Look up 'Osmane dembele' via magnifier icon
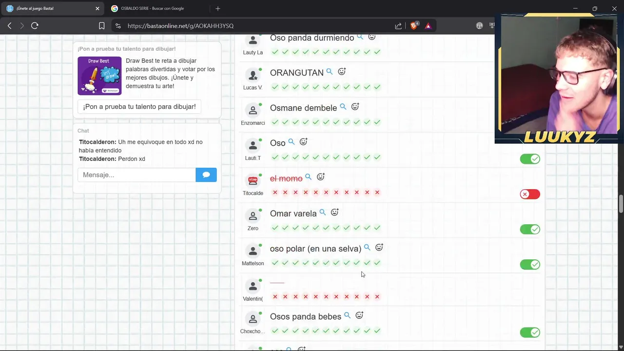 point(343,107)
